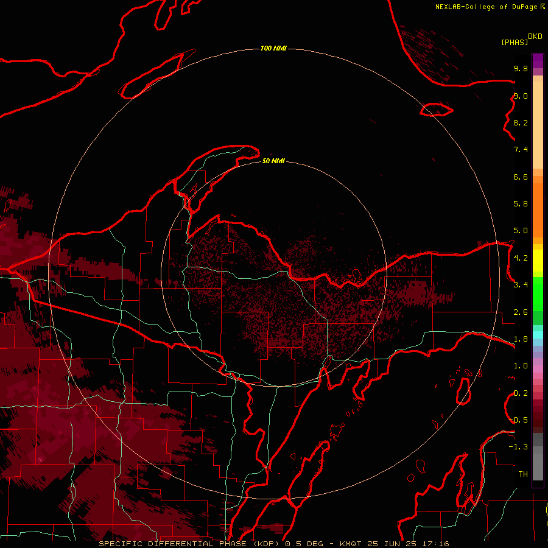Screen dimensions: 548x548
Task: Click the NEXLAB-College of DuPage credit text
Action: [x=486, y=7]
